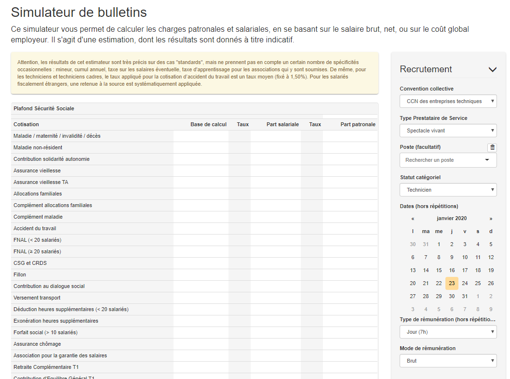Click the 'Exonération heures supplémentaires' row
Viewport: 510px width, 379px height.
click(x=194, y=321)
